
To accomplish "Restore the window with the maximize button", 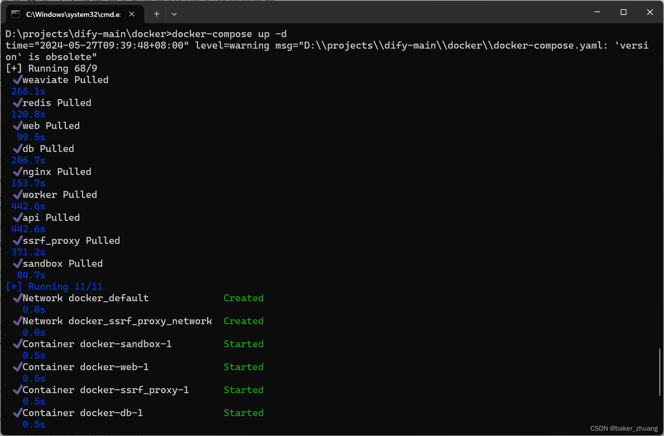I will 623,12.
